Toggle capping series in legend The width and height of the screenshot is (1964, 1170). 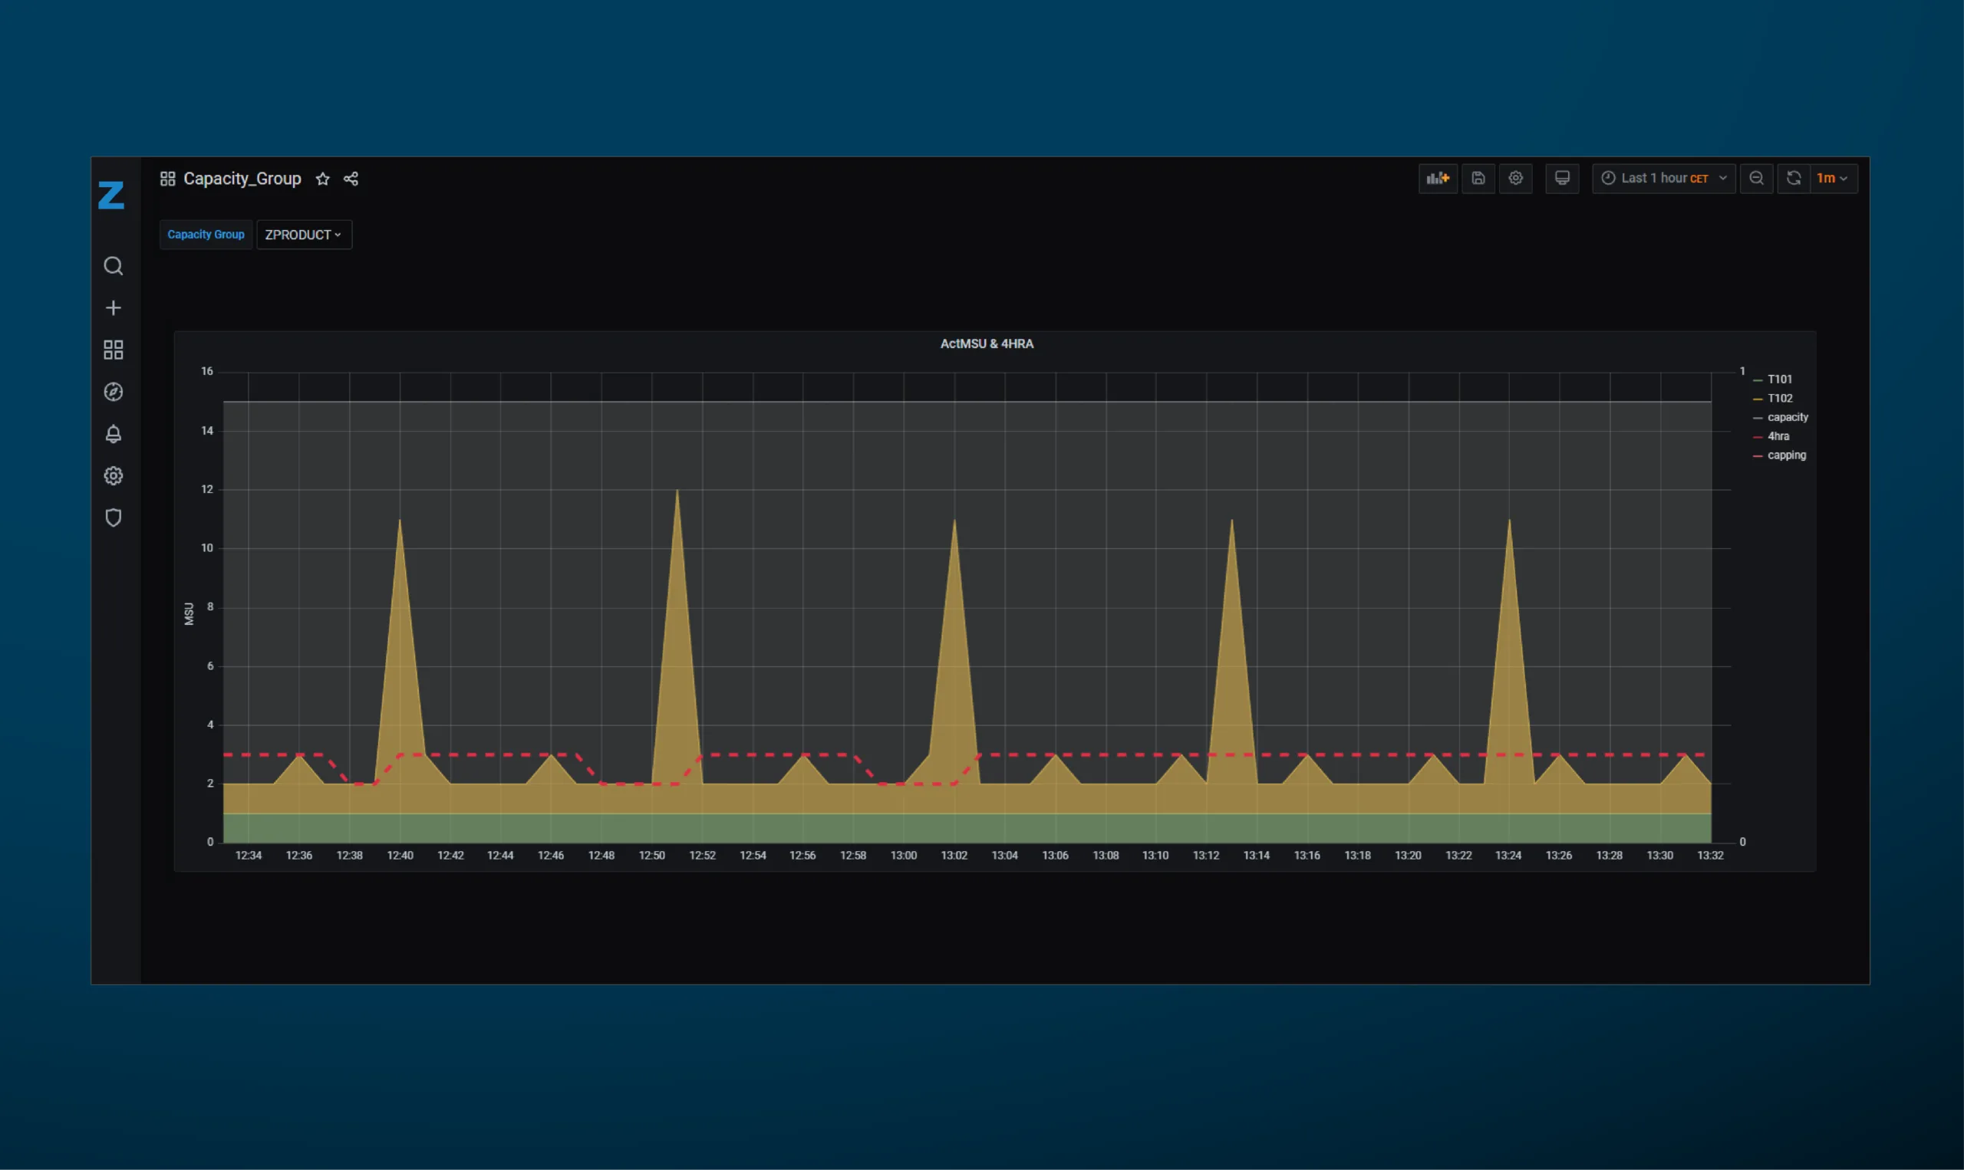1786,455
